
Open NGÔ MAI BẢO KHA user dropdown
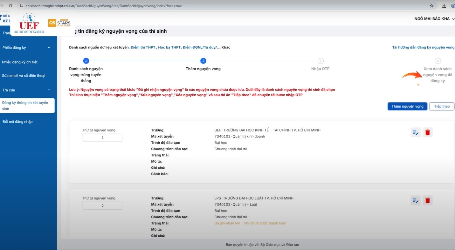[434, 19]
